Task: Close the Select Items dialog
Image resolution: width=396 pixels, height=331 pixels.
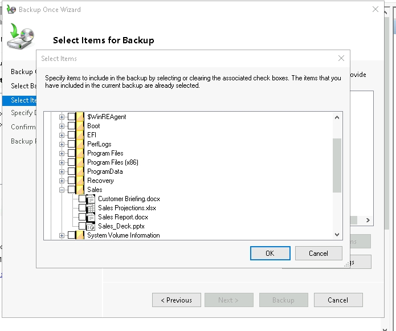Action: coord(341,58)
